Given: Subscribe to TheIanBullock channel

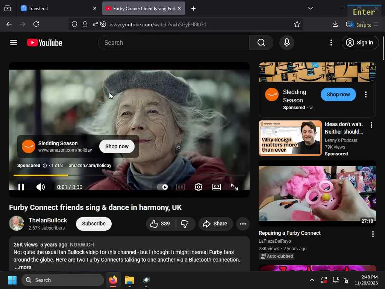Looking at the screenshot, I should [x=94, y=224].
